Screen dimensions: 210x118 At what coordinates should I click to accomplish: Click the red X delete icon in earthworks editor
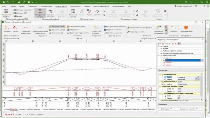click(163, 44)
